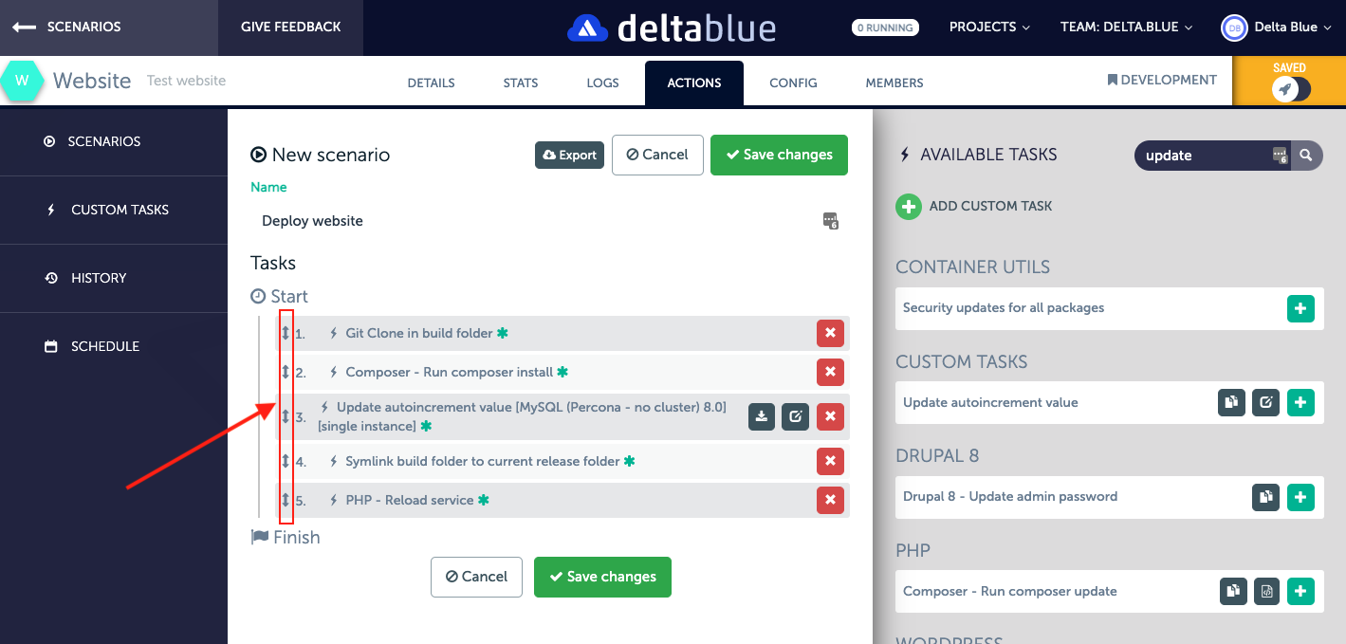Switch to the Logs tab
The image size is (1346, 644).
[602, 83]
